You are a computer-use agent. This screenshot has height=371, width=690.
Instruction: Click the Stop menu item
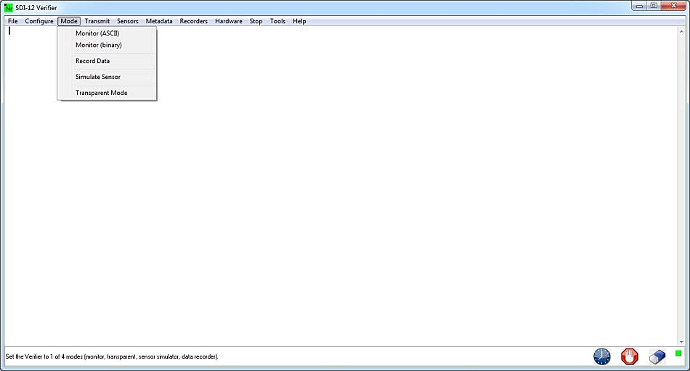[x=256, y=21]
